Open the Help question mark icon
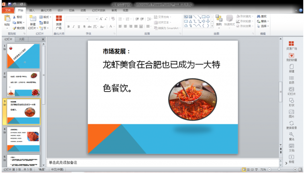Image resolution: width=305 pixels, height=174 pixels. [301, 11]
